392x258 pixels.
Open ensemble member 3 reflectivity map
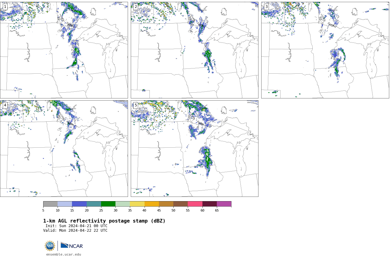click(325, 50)
